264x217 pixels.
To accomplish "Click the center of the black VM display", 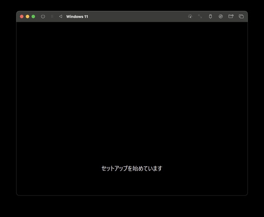I will click(132, 108).
